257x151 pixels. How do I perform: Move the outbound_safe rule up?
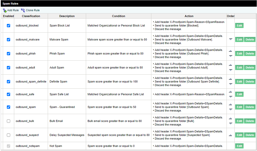point(231,92)
